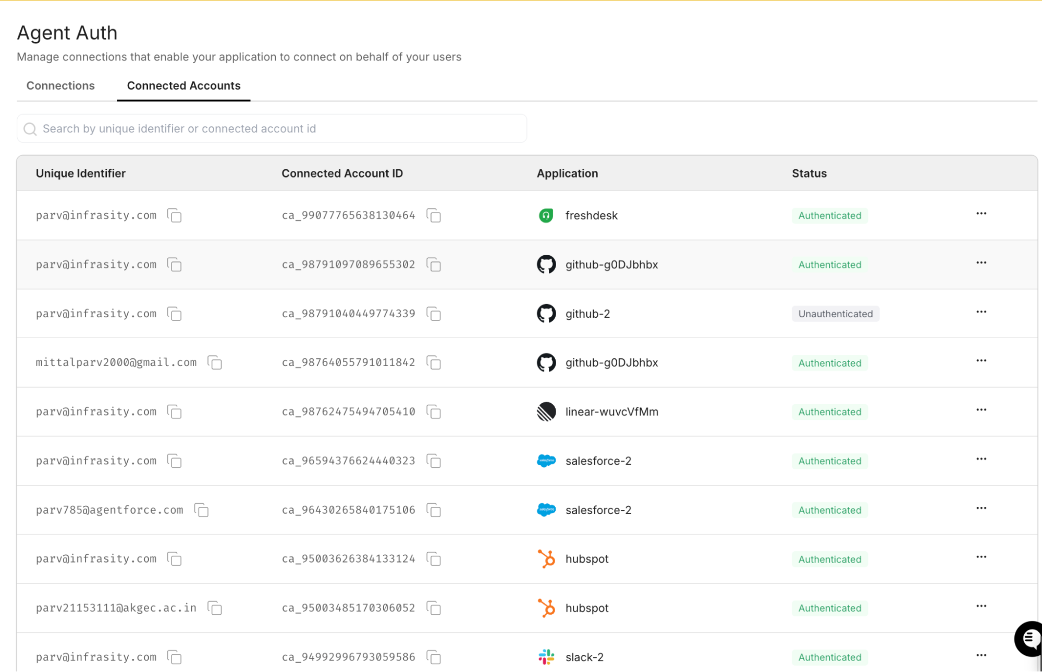This screenshot has height=672, width=1042.
Task: Copy account ID ca_94992996793059586
Action: (434, 657)
